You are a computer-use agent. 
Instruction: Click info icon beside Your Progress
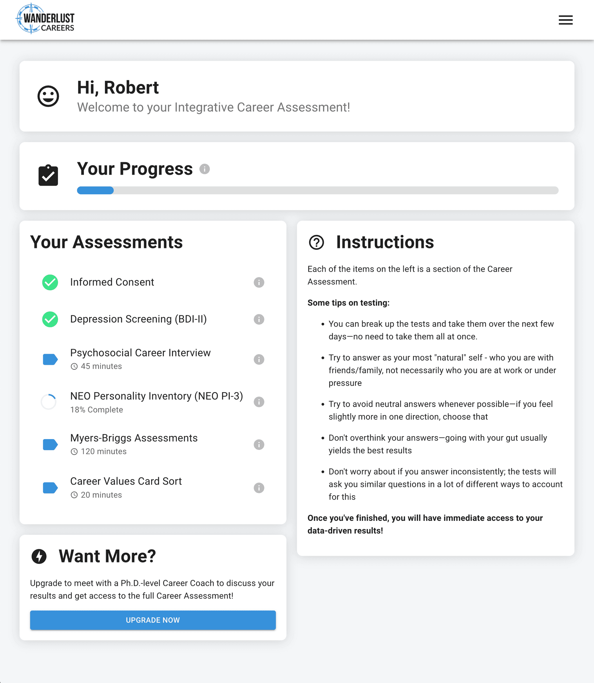[204, 169]
